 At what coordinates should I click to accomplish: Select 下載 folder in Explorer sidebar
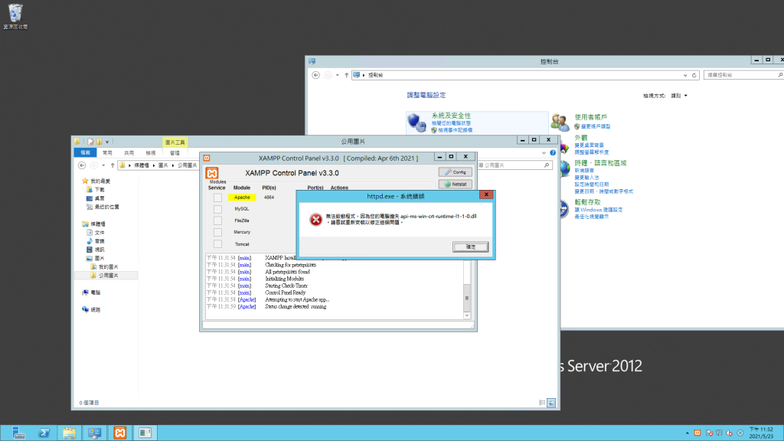100,190
